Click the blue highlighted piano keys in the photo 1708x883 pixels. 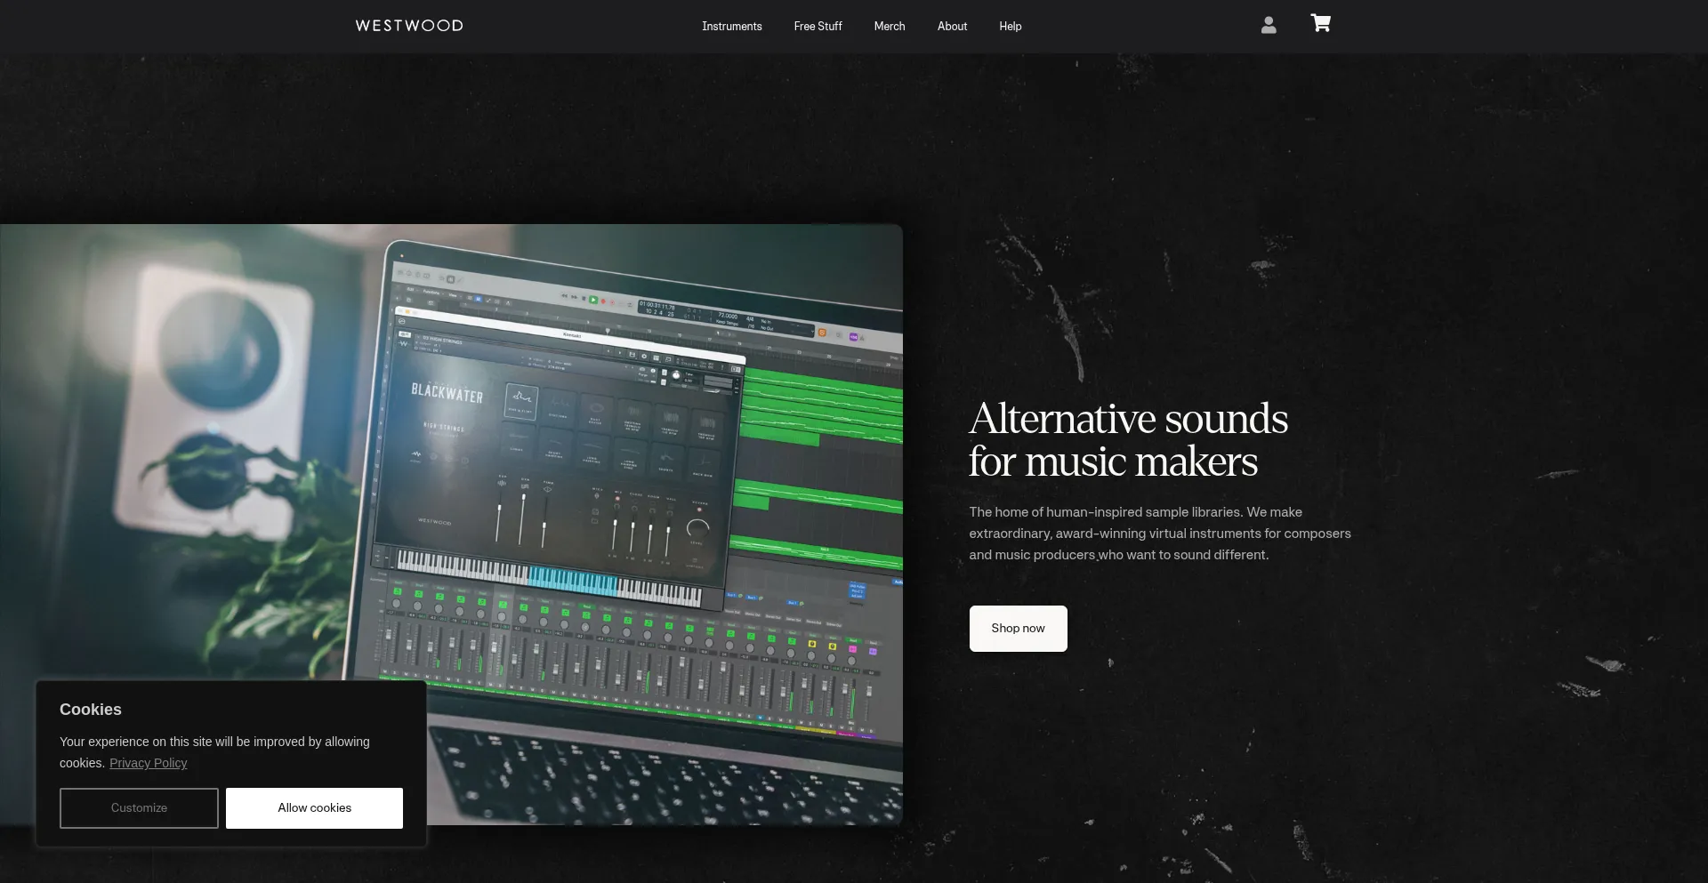(x=572, y=581)
